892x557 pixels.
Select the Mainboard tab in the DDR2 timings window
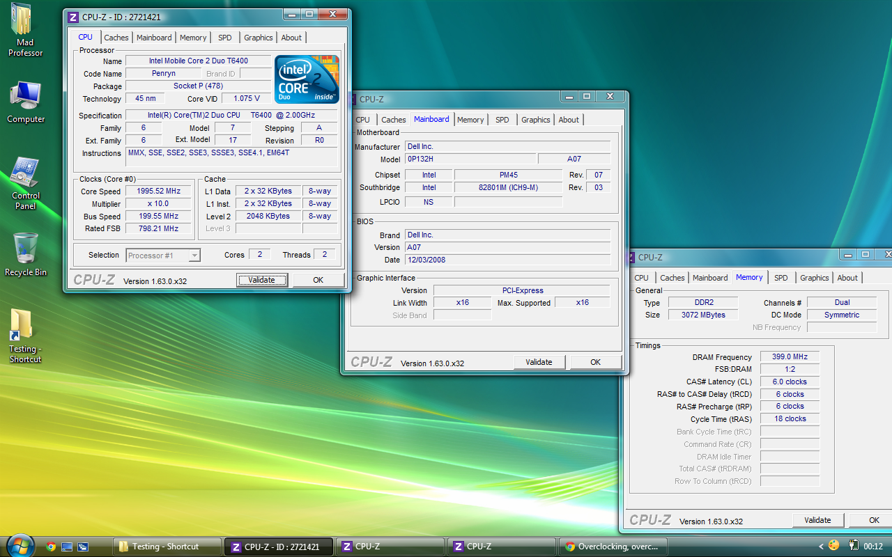tap(710, 278)
